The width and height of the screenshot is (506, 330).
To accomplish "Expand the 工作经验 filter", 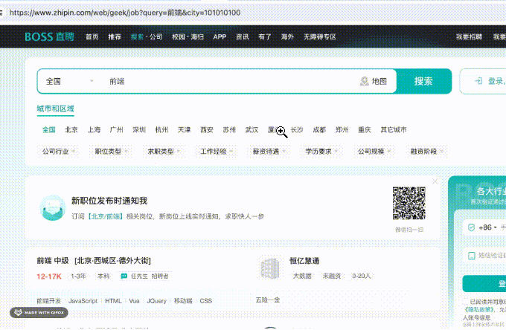I will tap(217, 151).
